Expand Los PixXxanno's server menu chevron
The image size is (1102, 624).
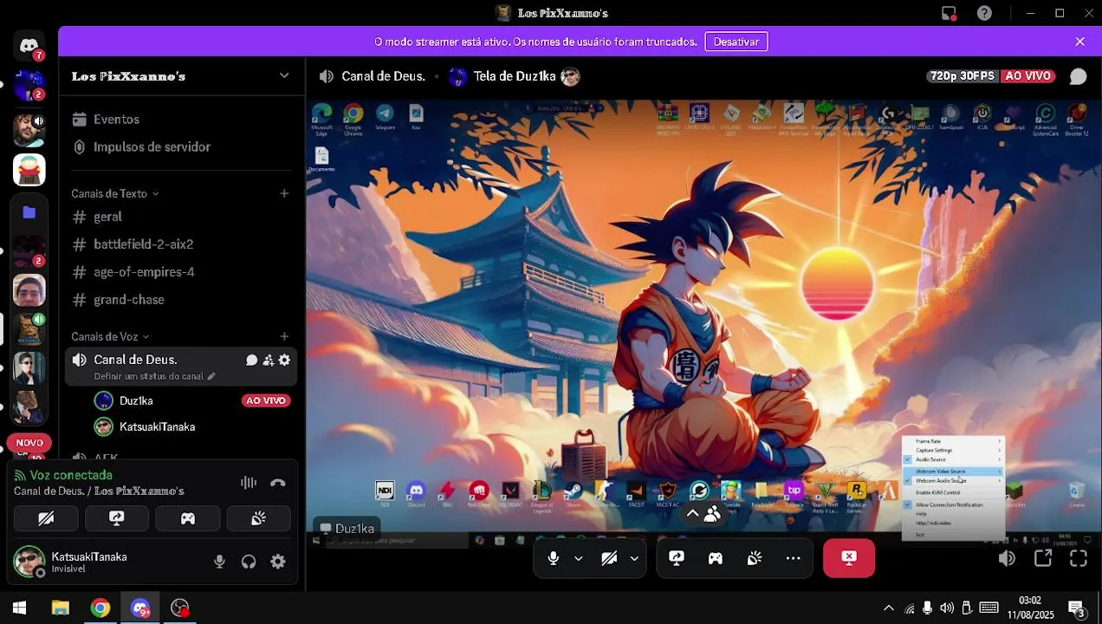(x=284, y=75)
